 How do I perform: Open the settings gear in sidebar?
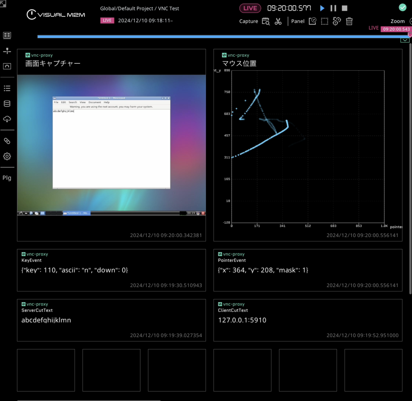[x=7, y=156]
